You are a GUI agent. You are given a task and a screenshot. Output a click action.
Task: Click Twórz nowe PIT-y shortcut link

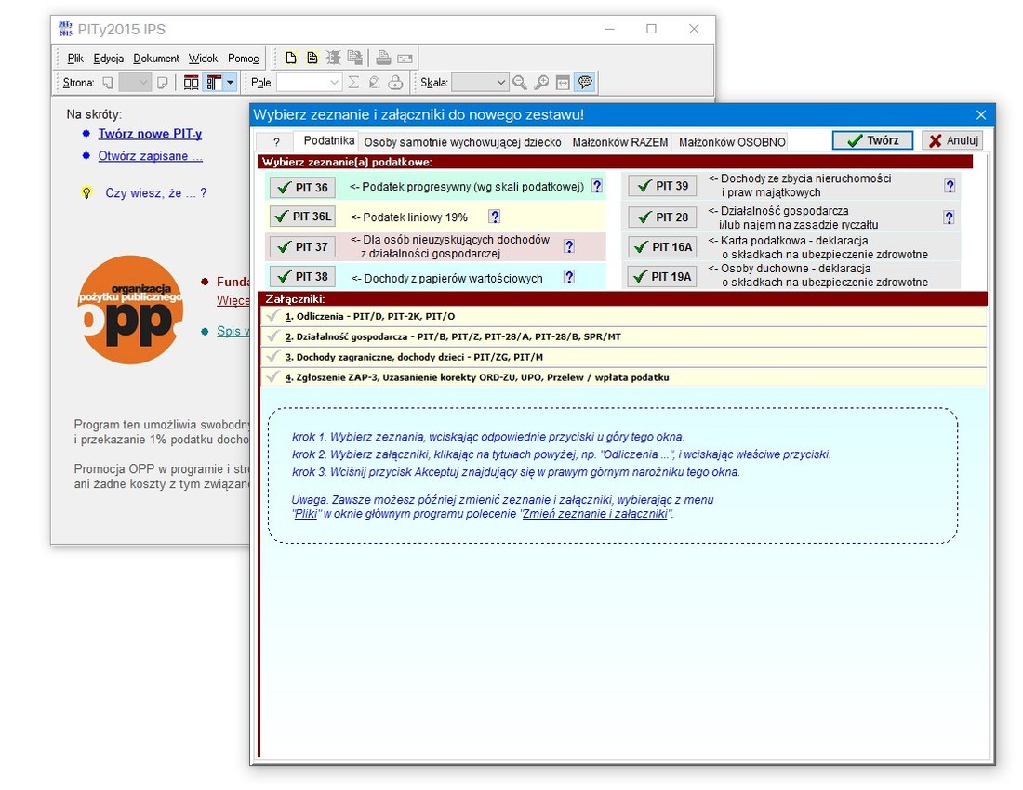150,134
